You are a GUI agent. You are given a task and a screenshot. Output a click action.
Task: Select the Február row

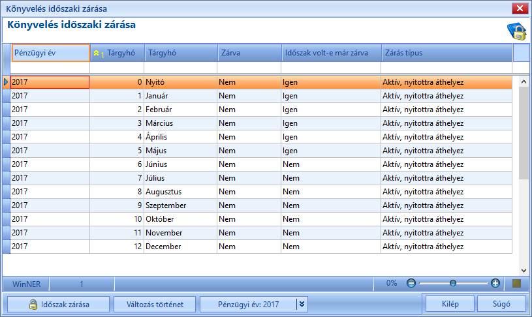coord(261,110)
